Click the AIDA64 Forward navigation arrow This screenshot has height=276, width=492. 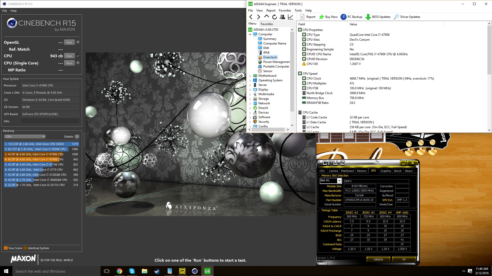(258, 17)
